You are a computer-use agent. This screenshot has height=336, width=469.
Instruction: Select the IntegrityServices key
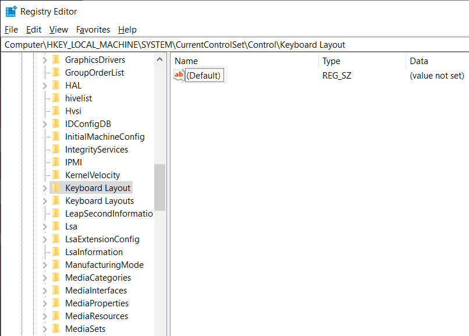click(97, 150)
